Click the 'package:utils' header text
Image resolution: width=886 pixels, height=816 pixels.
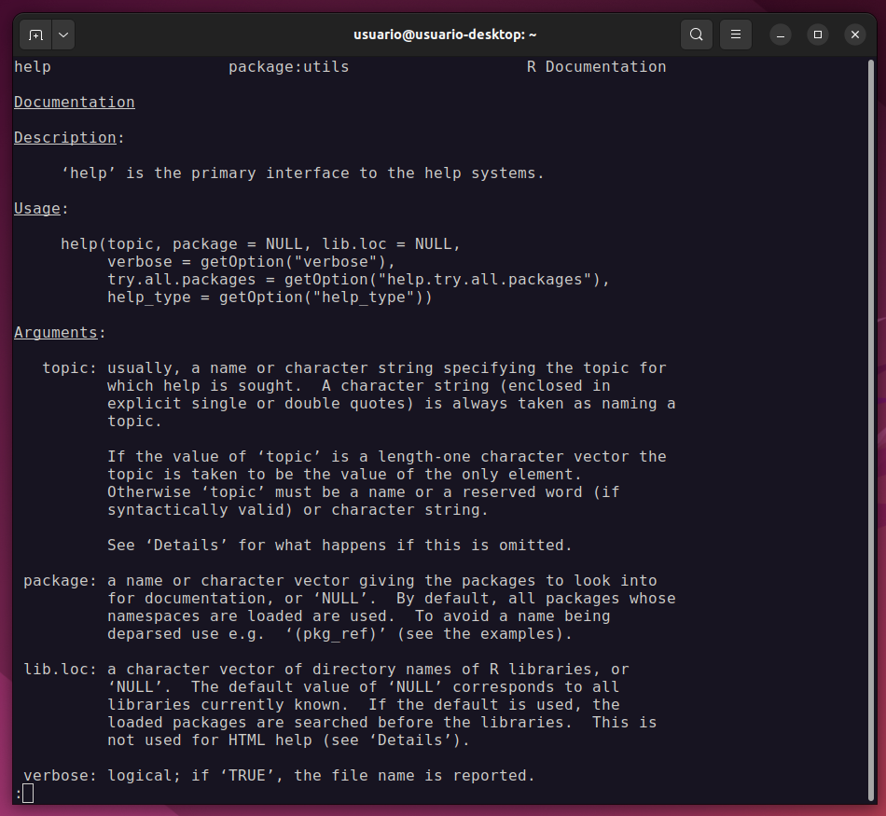(x=288, y=67)
